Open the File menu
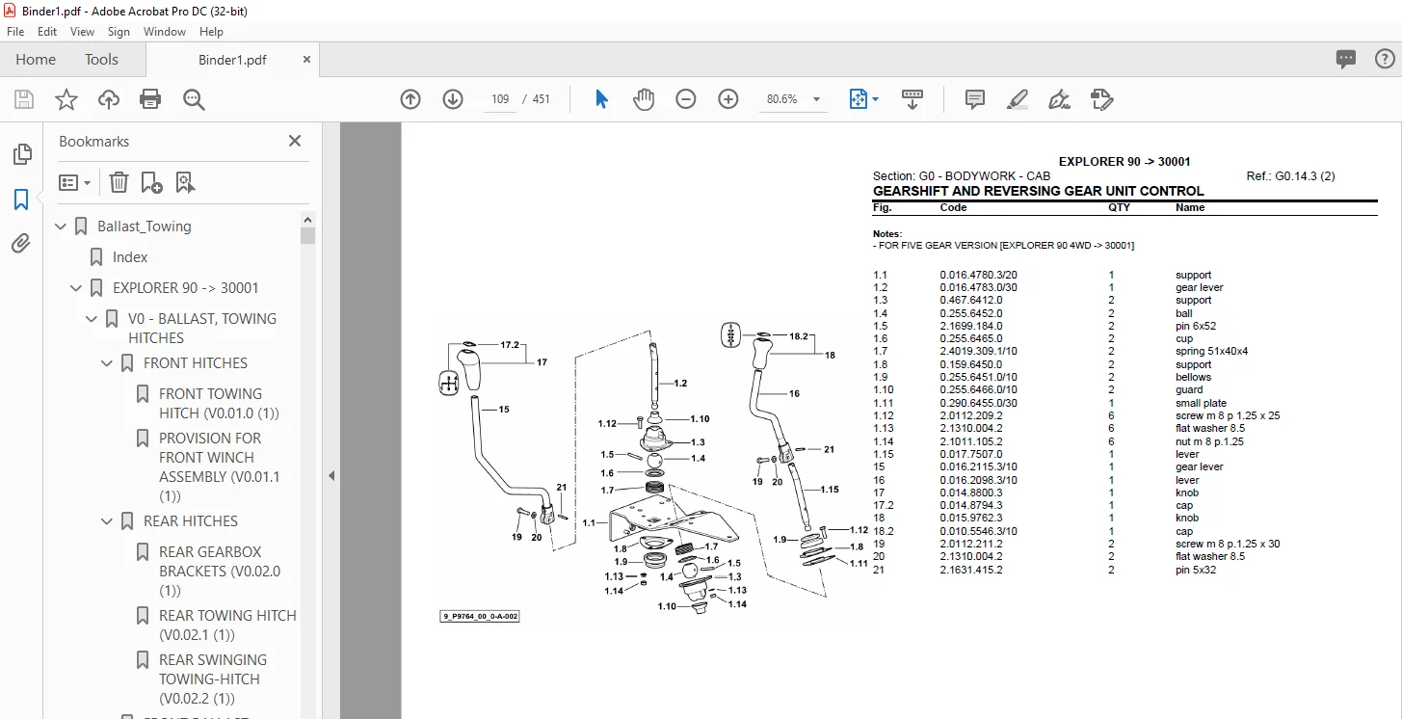Image resolution: width=1402 pixels, height=719 pixels. [15, 32]
